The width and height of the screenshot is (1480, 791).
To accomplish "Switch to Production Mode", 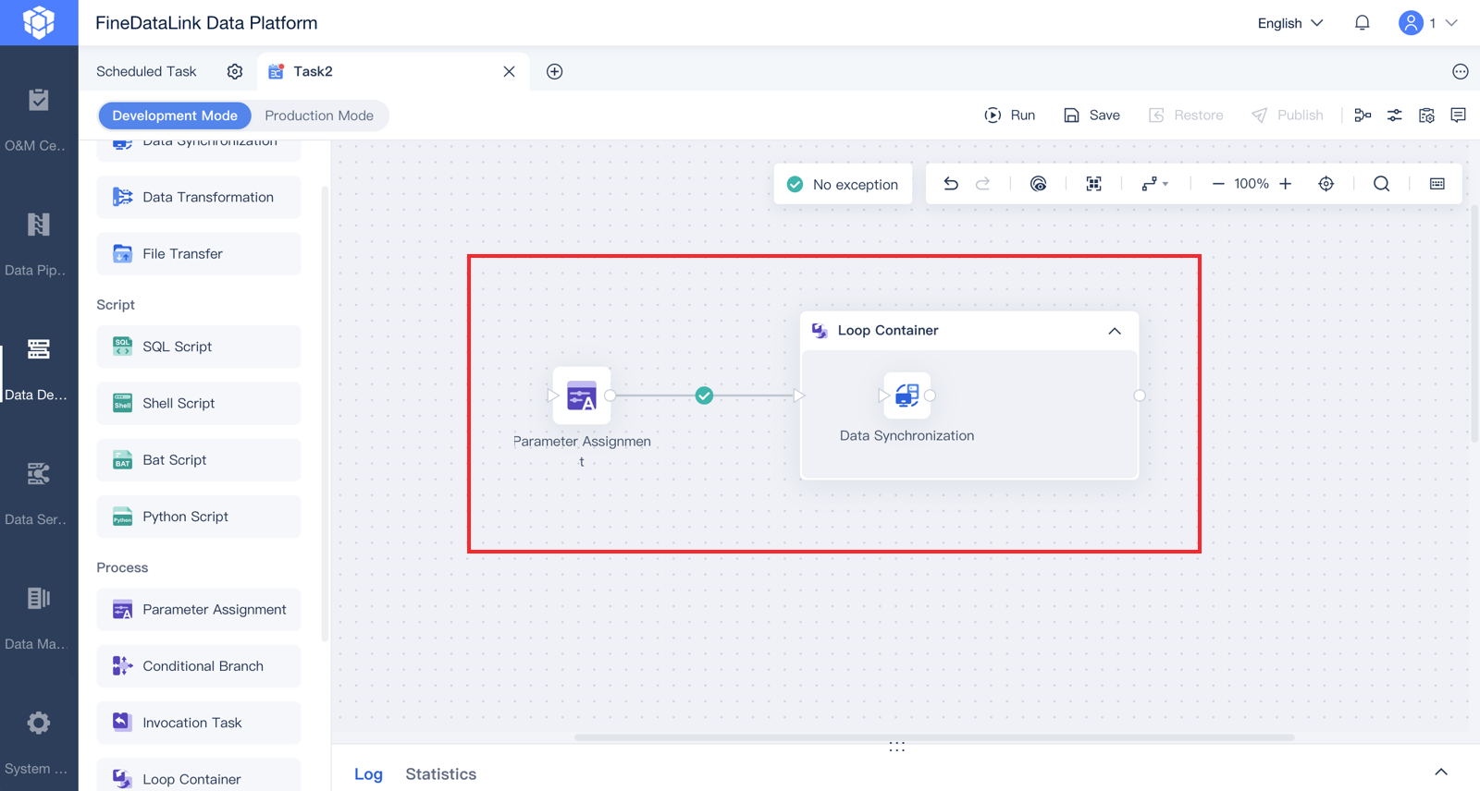I will tap(319, 116).
